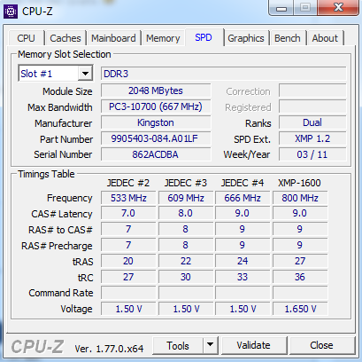
Task: Close the window with the X button
Action: click(x=338, y=8)
